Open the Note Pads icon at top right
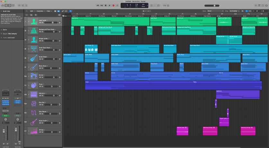 259,5
